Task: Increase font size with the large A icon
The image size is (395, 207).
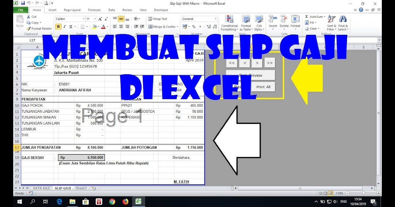Action: (x=100, y=19)
